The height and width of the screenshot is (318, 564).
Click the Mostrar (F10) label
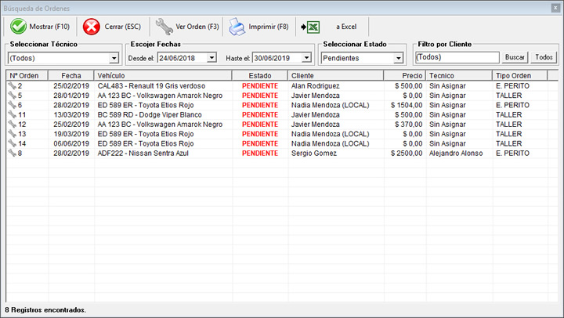[49, 27]
